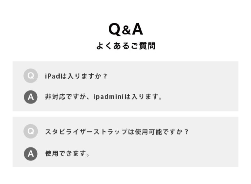This screenshot has width=251, height=184.
Task: Click 非対応 at the start of the first answer
Action: (55, 97)
